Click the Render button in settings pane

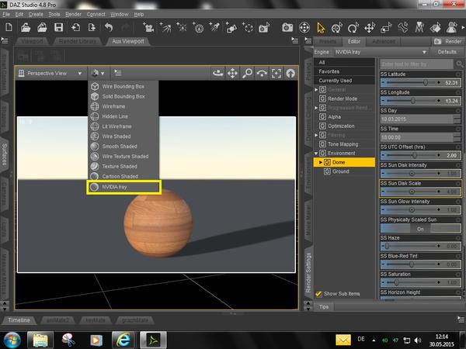coord(448,42)
